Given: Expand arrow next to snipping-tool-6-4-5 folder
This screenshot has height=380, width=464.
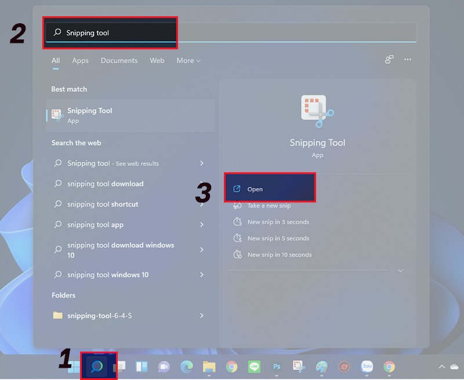Looking at the screenshot, I should pyautogui.click(x=202, y=316).
